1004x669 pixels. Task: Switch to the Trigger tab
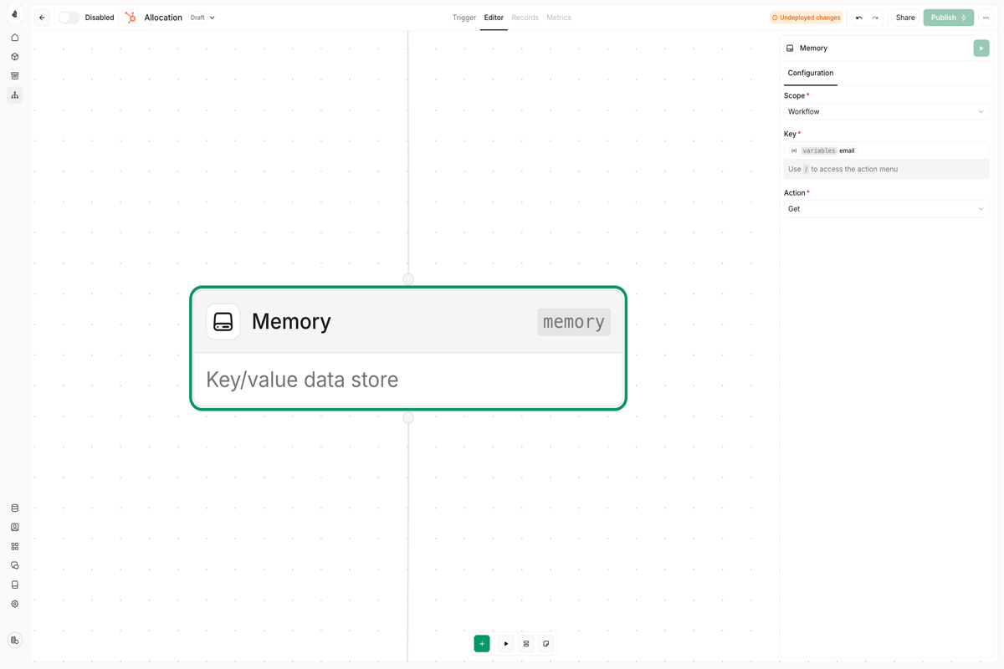click(x=464, y=18)
